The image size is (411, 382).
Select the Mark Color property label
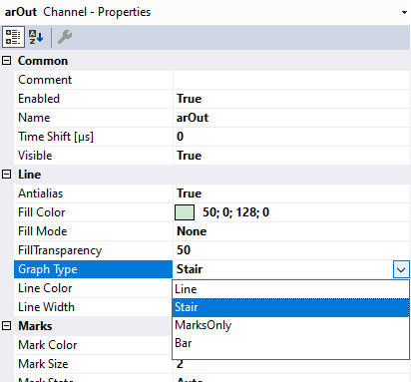pos(93,345)
